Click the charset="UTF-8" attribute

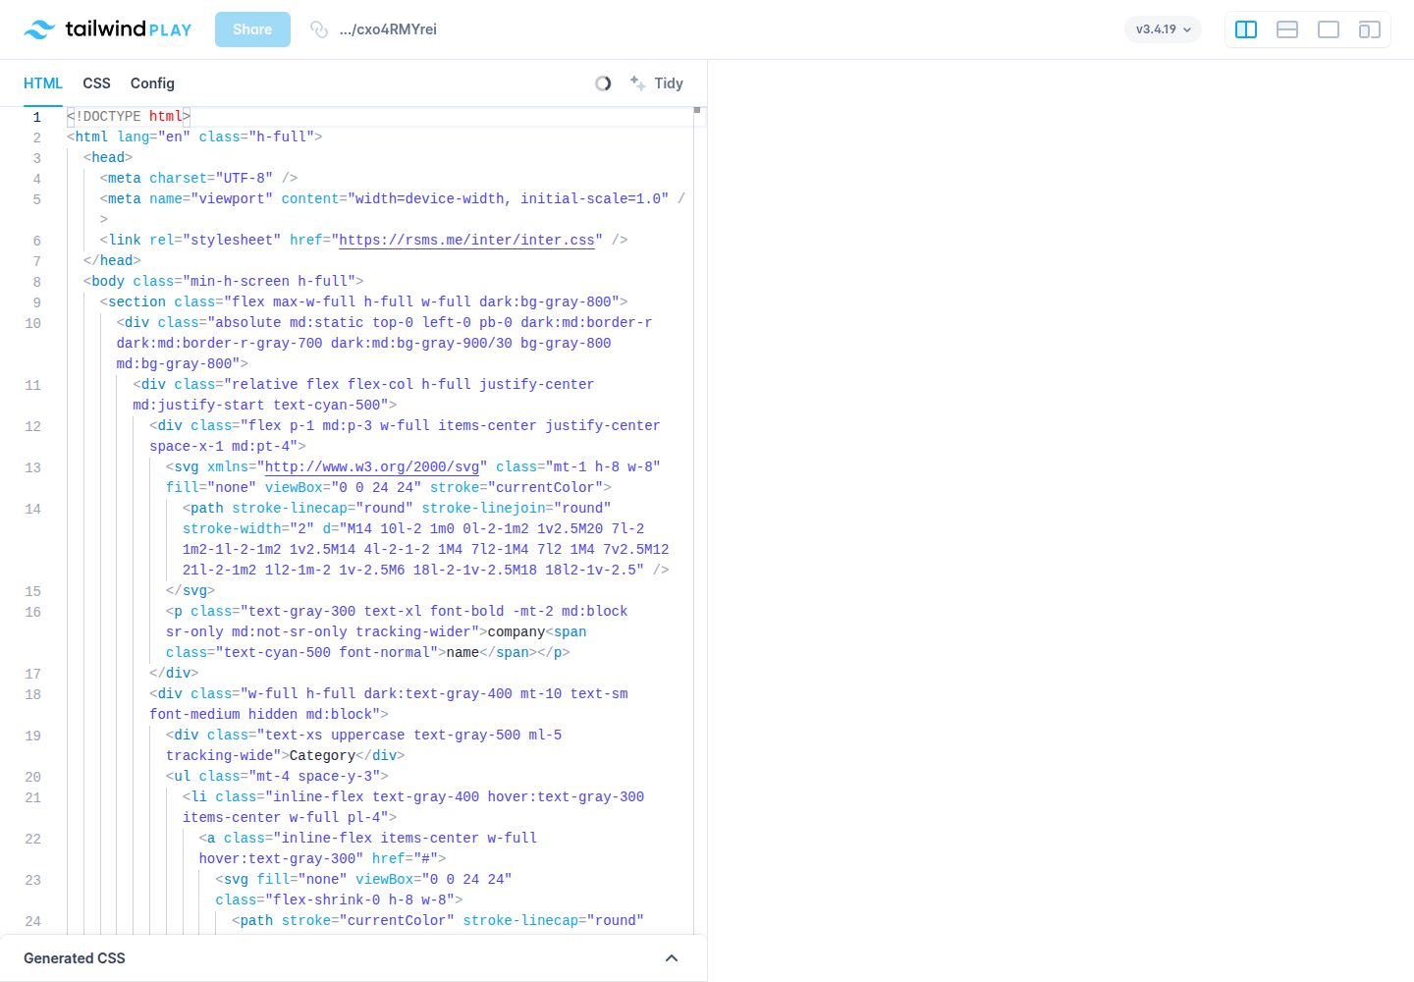coord(211,178)
